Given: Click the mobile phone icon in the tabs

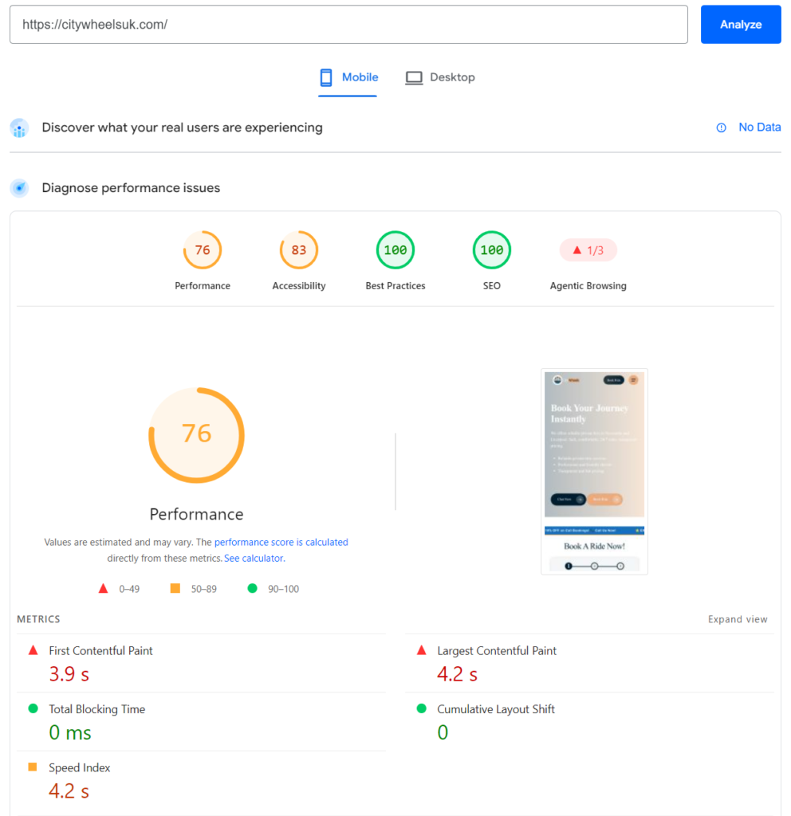Looking at the screenshot, I should [x=326, y=77].
